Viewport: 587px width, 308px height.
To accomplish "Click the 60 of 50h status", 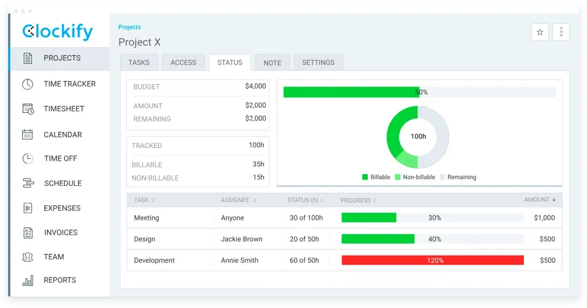I will click(304, 260).
